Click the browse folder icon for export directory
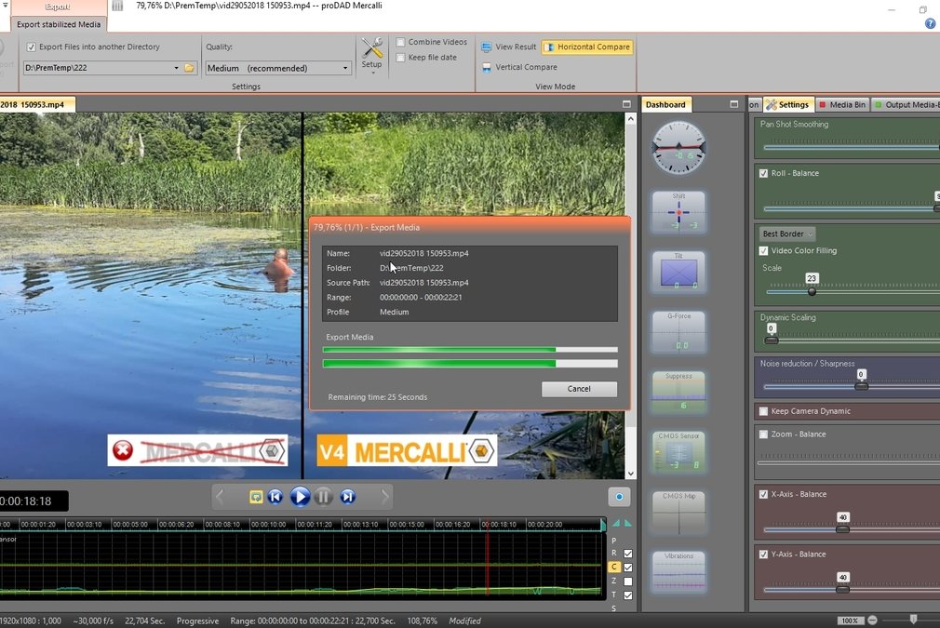940x628 pixels. point(190,68)
